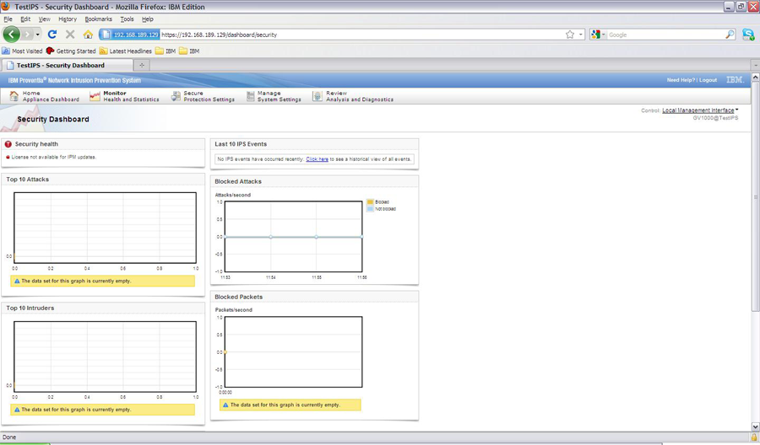Open the Tools menu
760x445 pixels.
(127, 19)
